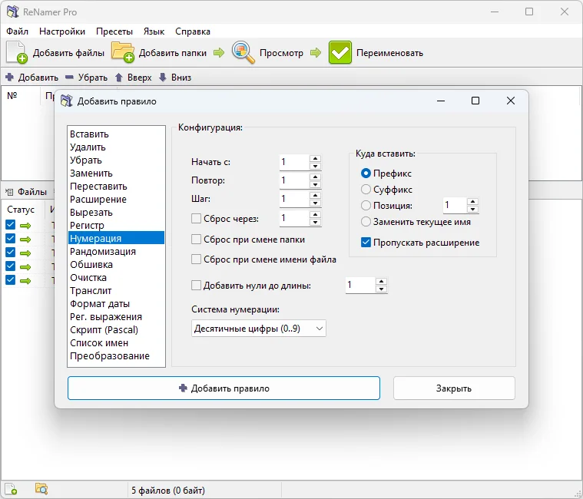This screenshot has height=499, width=583.
Task: Click the Add folders icon
Action: (x=123, y=52)
